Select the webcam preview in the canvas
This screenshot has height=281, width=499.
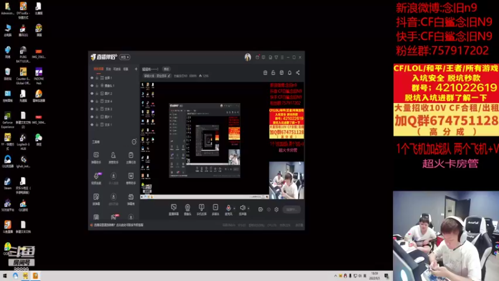286,180
